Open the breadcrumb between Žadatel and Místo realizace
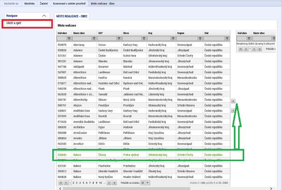The width and height of the screenshot is (282, 190). 69,3
